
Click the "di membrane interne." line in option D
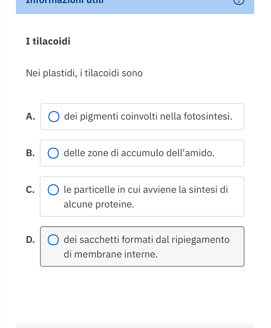(x=111, y=255)
